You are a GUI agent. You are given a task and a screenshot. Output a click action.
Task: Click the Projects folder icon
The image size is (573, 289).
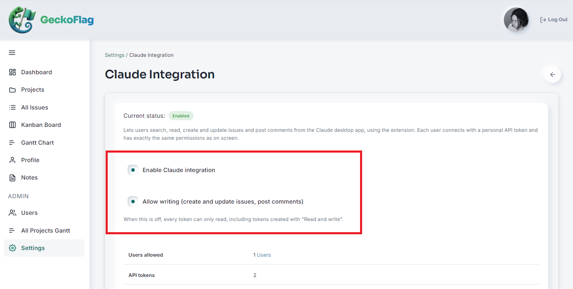pyautogui.click(x=12, y=90)
